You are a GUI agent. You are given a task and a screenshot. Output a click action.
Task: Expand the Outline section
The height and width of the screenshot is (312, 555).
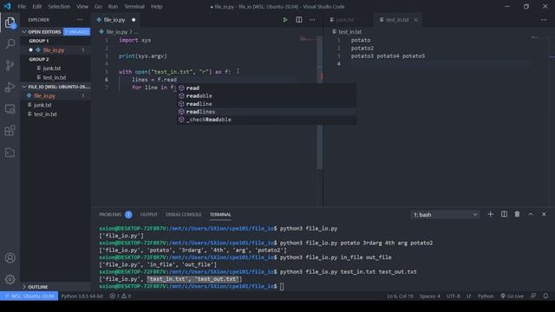38,287
